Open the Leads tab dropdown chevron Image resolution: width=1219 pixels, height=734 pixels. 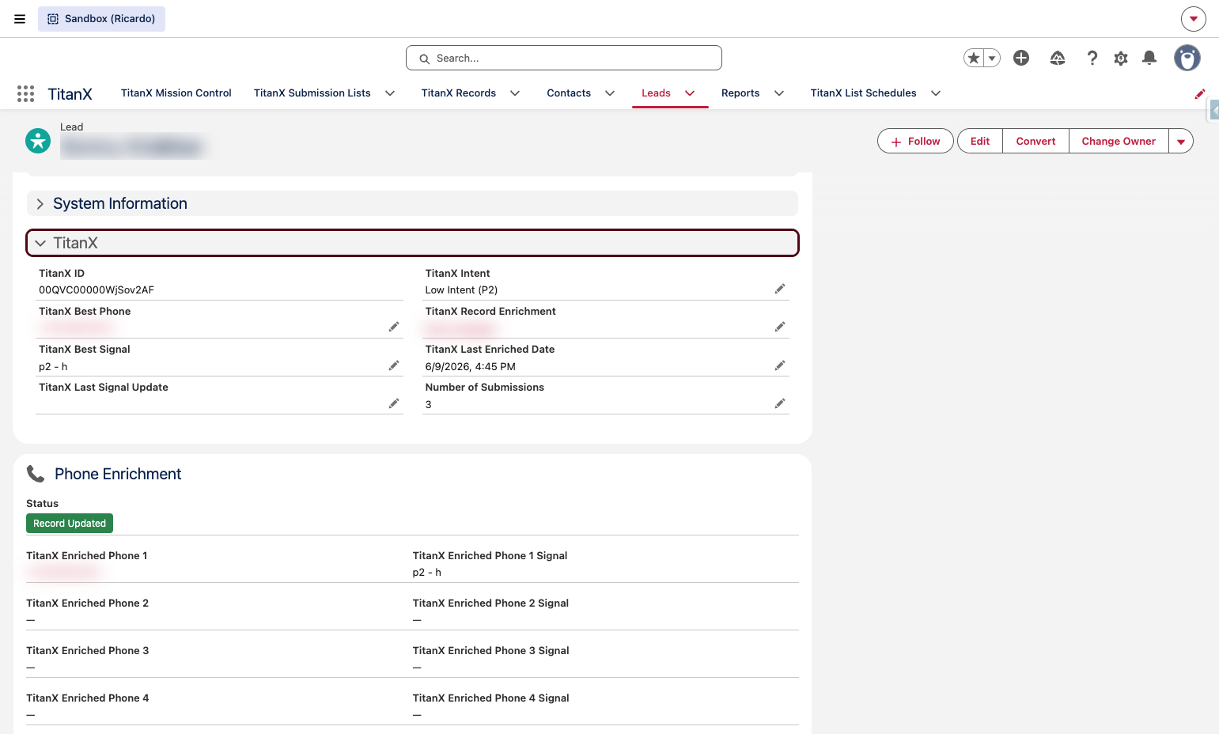(690, 93)
